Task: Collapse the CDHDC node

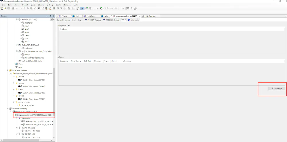Action: tap(14, 90)
